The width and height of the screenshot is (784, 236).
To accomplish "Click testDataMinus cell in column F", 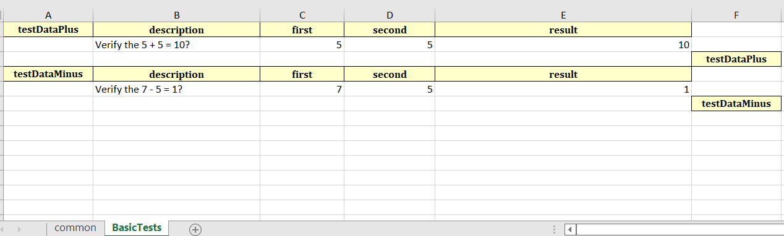I will [x=736, y=104].
